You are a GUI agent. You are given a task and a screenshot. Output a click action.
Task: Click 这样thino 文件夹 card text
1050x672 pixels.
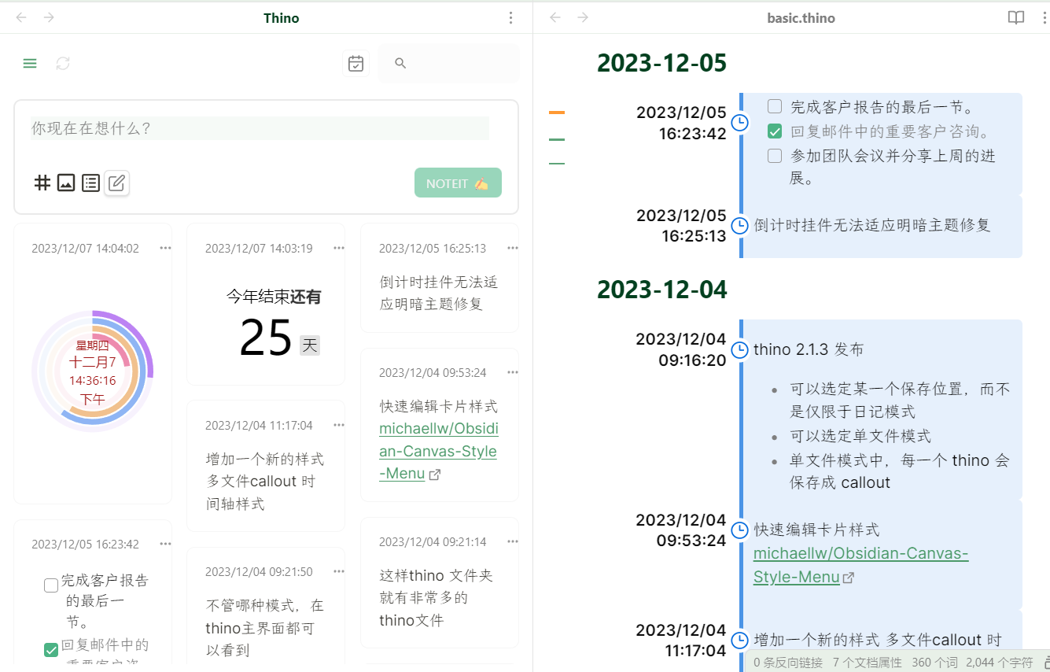tap(437, 598)
